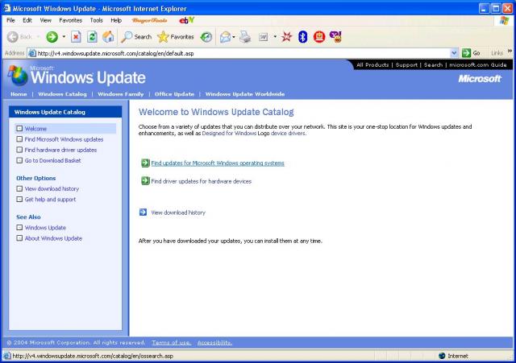Screen dimensions: 516x363
Task: Click the Edit with Word toolbar icon
Action: click(x=264, y=37)
